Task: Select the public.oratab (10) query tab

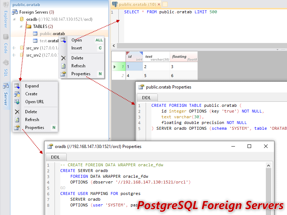Action: (x=136, y=4)
